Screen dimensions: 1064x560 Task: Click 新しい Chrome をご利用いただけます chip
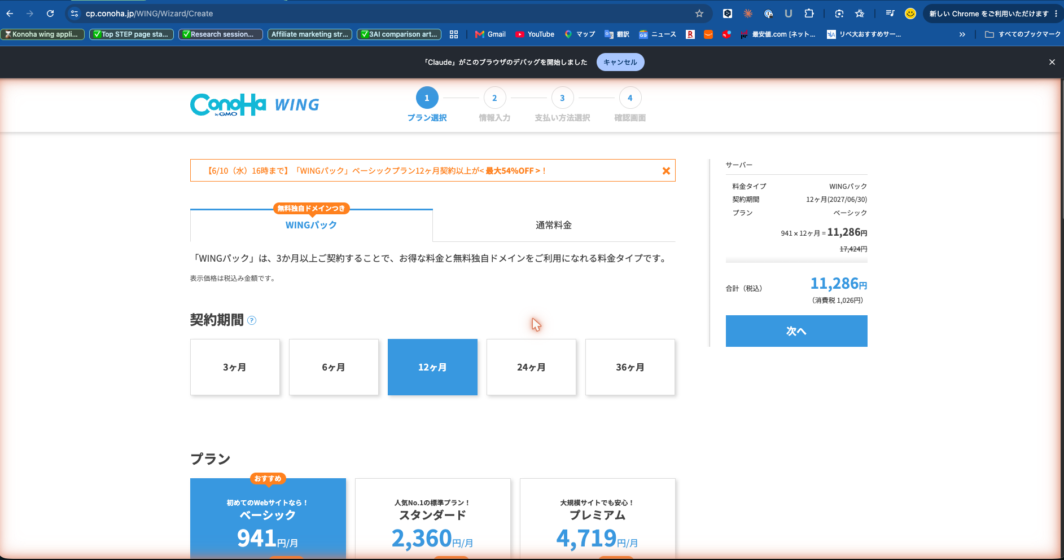[x=988, y=14]
